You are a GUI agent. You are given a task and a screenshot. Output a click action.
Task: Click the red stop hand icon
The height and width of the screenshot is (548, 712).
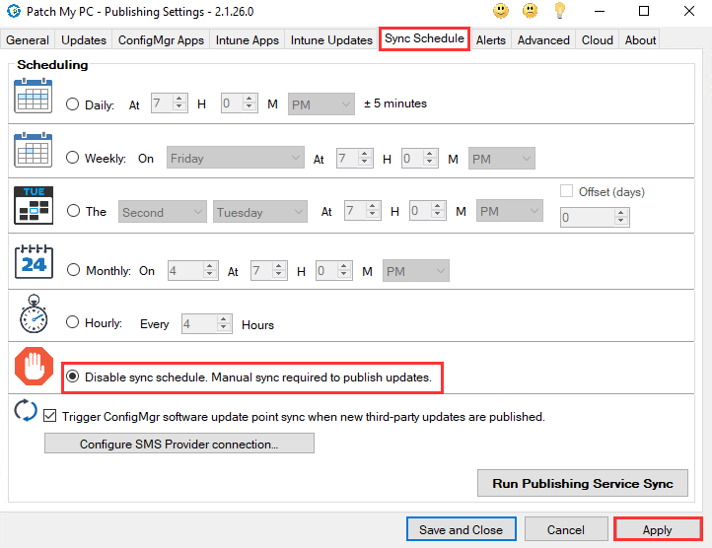35,366
